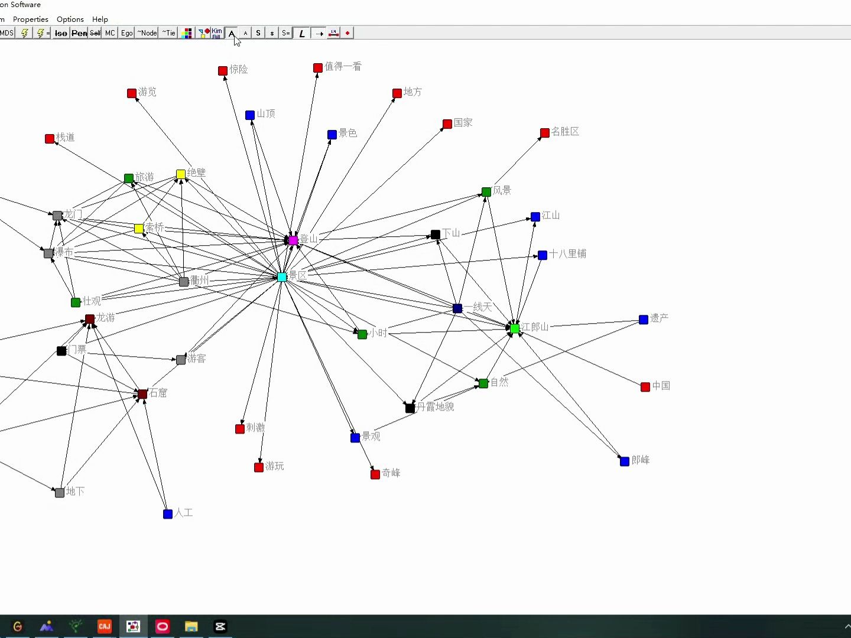This screenshot has width=851, height=638.
Task: Click the green 风景 node
Action: coord(486,192)
